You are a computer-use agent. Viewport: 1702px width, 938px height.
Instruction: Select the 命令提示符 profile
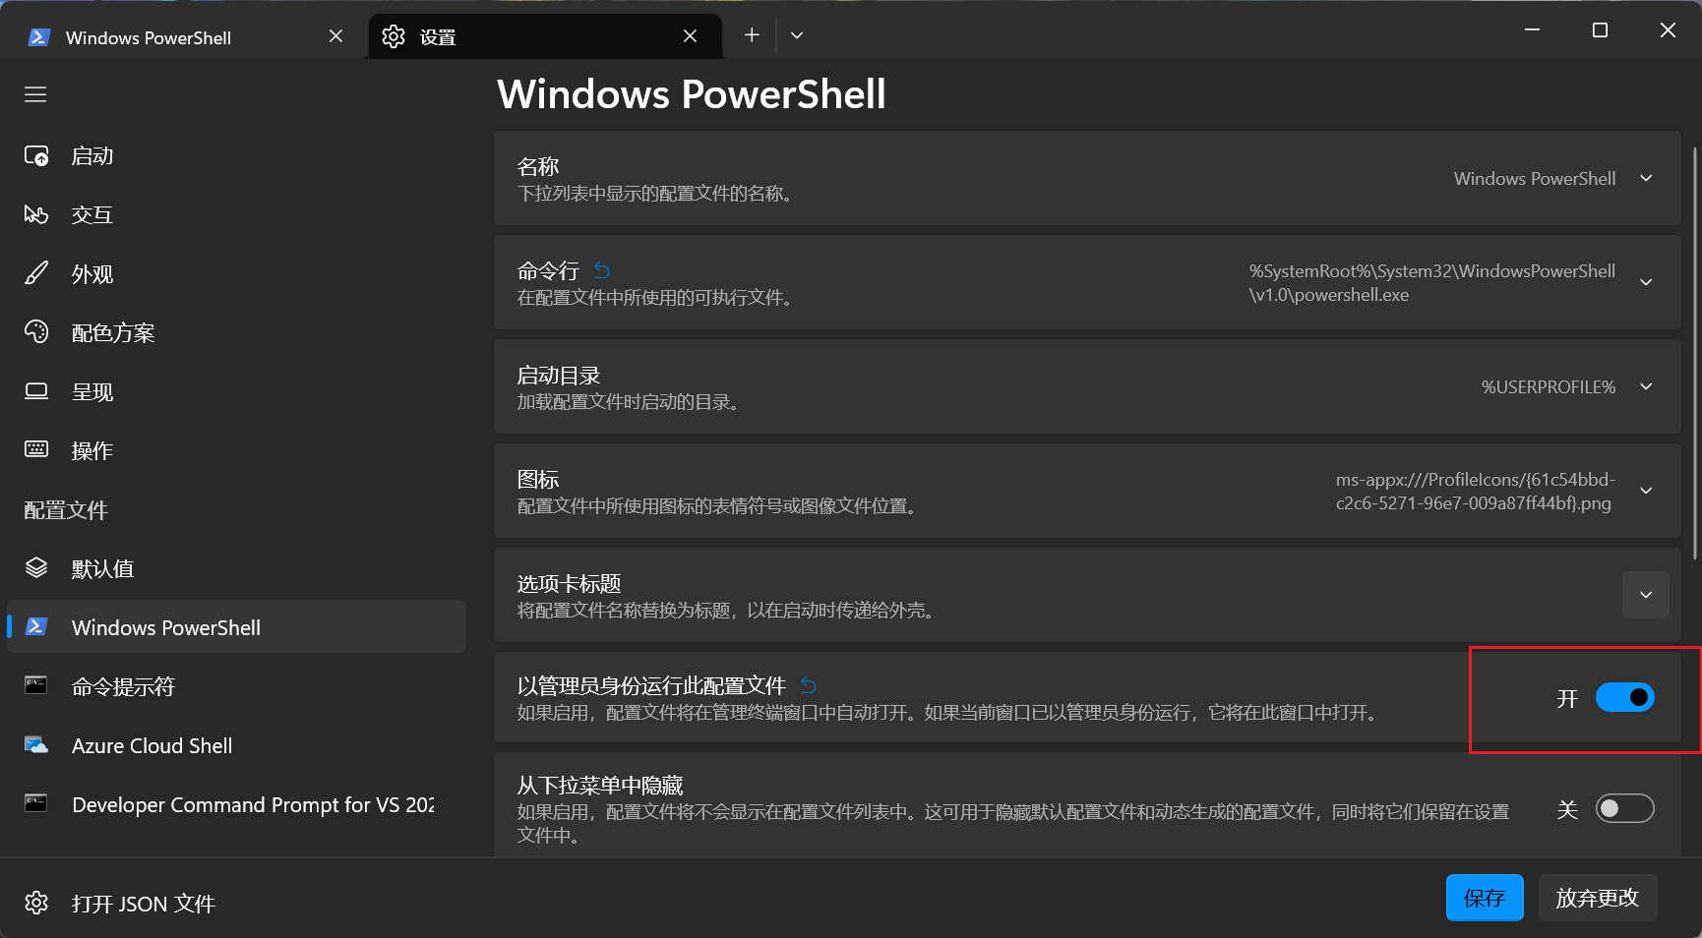coord(236,686)
